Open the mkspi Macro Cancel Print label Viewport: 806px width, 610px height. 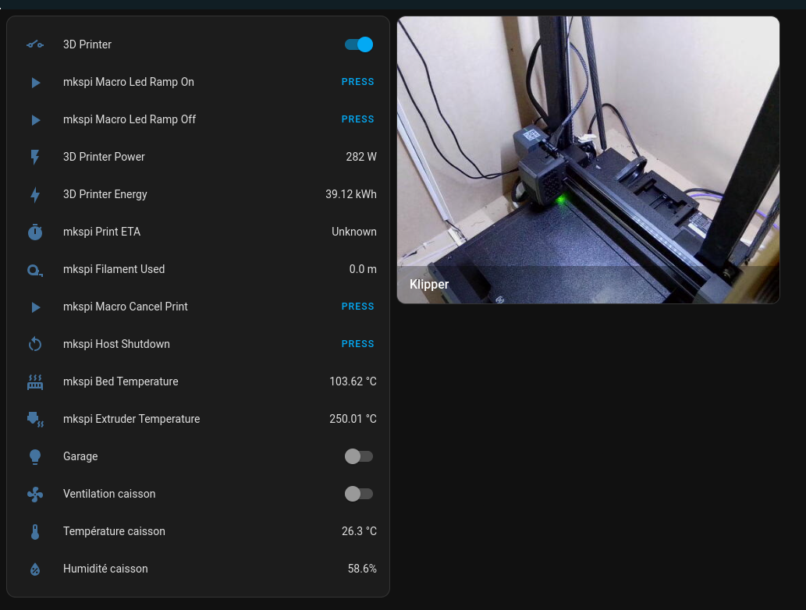coord(126,307)
